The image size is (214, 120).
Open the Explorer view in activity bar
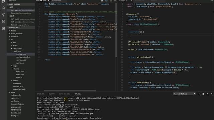3,2
